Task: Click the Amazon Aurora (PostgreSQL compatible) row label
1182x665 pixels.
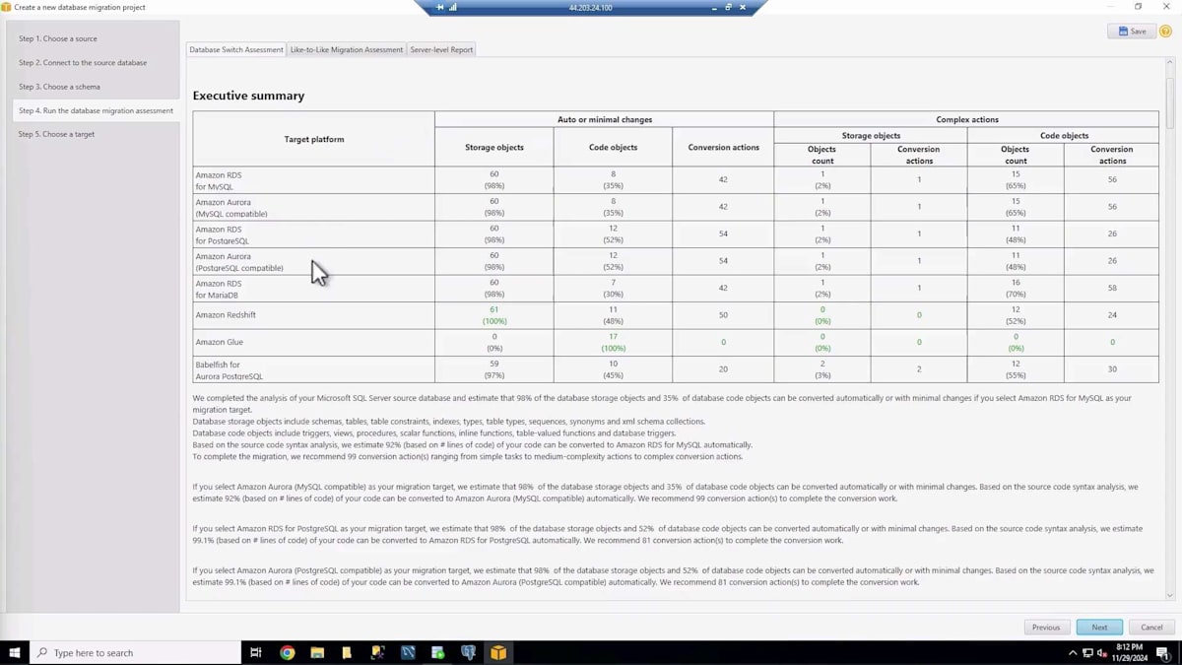Action: point(239,262)
